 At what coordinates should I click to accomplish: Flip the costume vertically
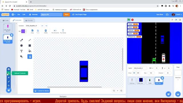63,31
